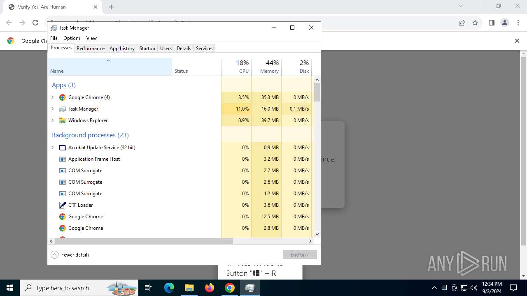Viewport: 527px width, 296px height.
Task: Open the Windows Start menu
Action: pyautogui.click(x=10, y=288)
